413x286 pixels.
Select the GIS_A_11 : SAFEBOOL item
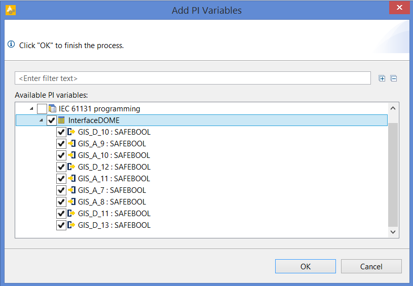click(x=114, y=179)
